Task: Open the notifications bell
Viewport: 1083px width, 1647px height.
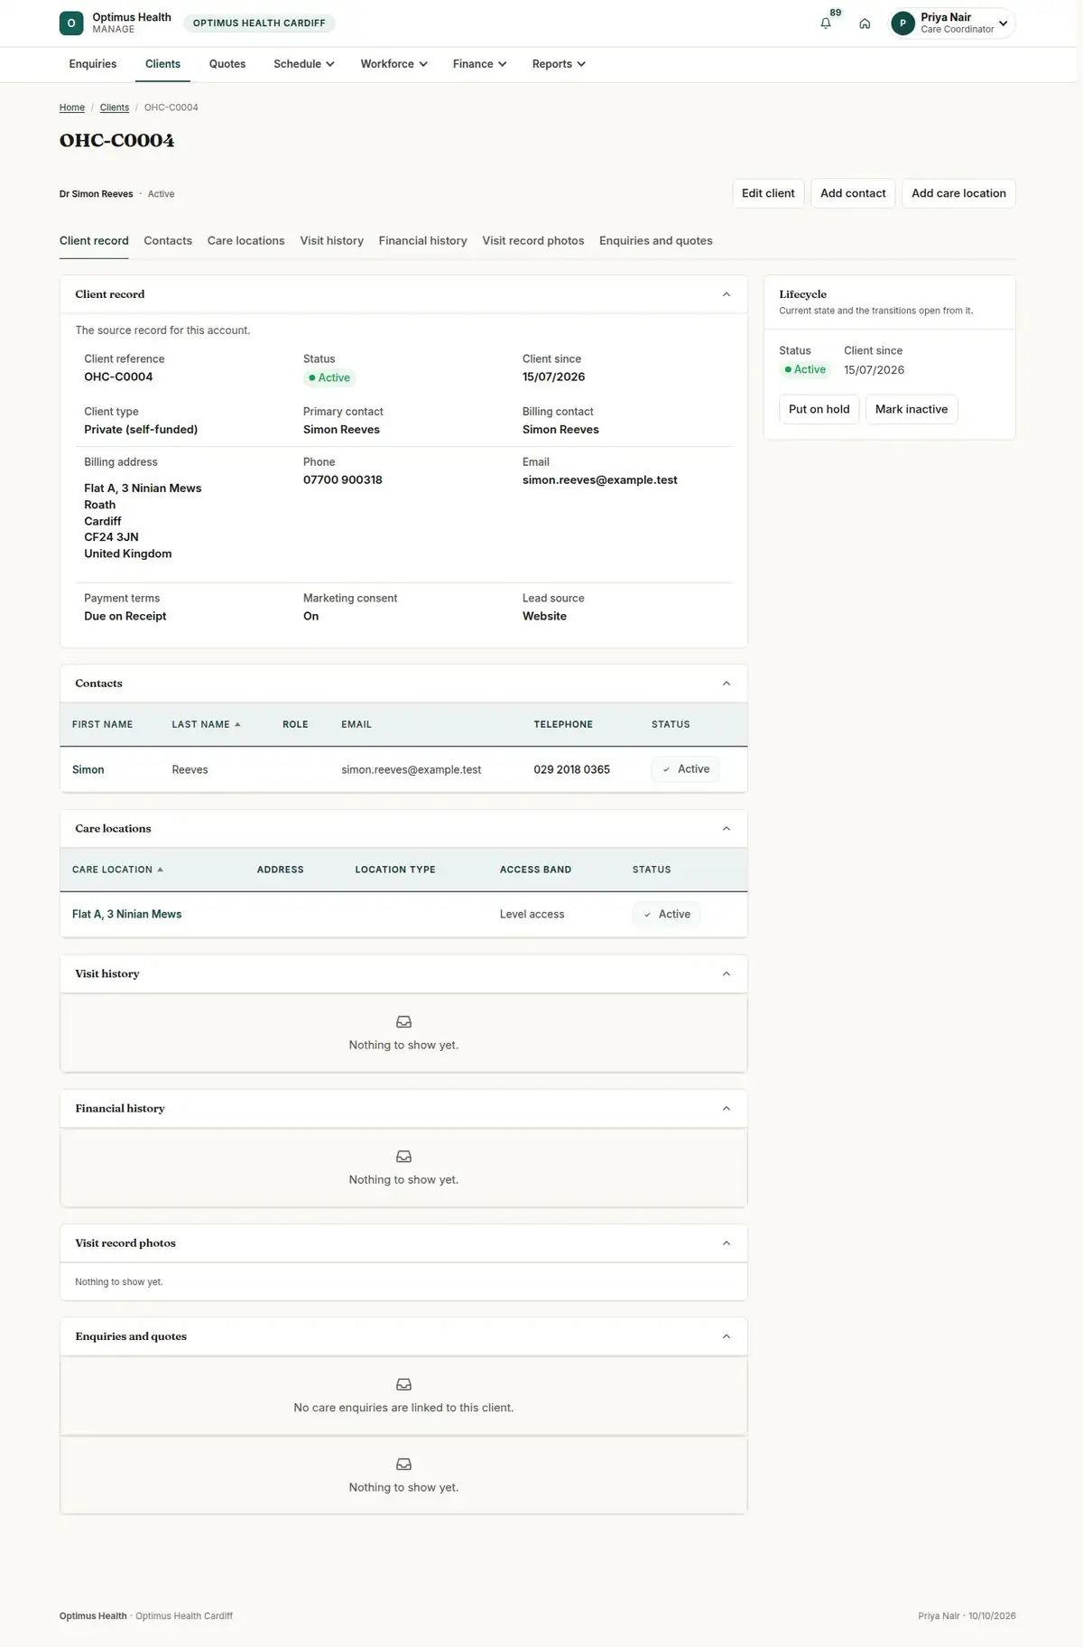Action: 826,23
